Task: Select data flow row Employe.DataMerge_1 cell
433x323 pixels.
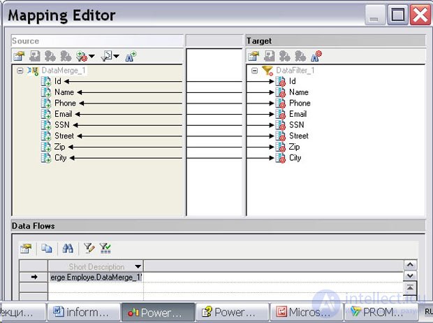Action: pyautogui.click(x=96, y=277)
